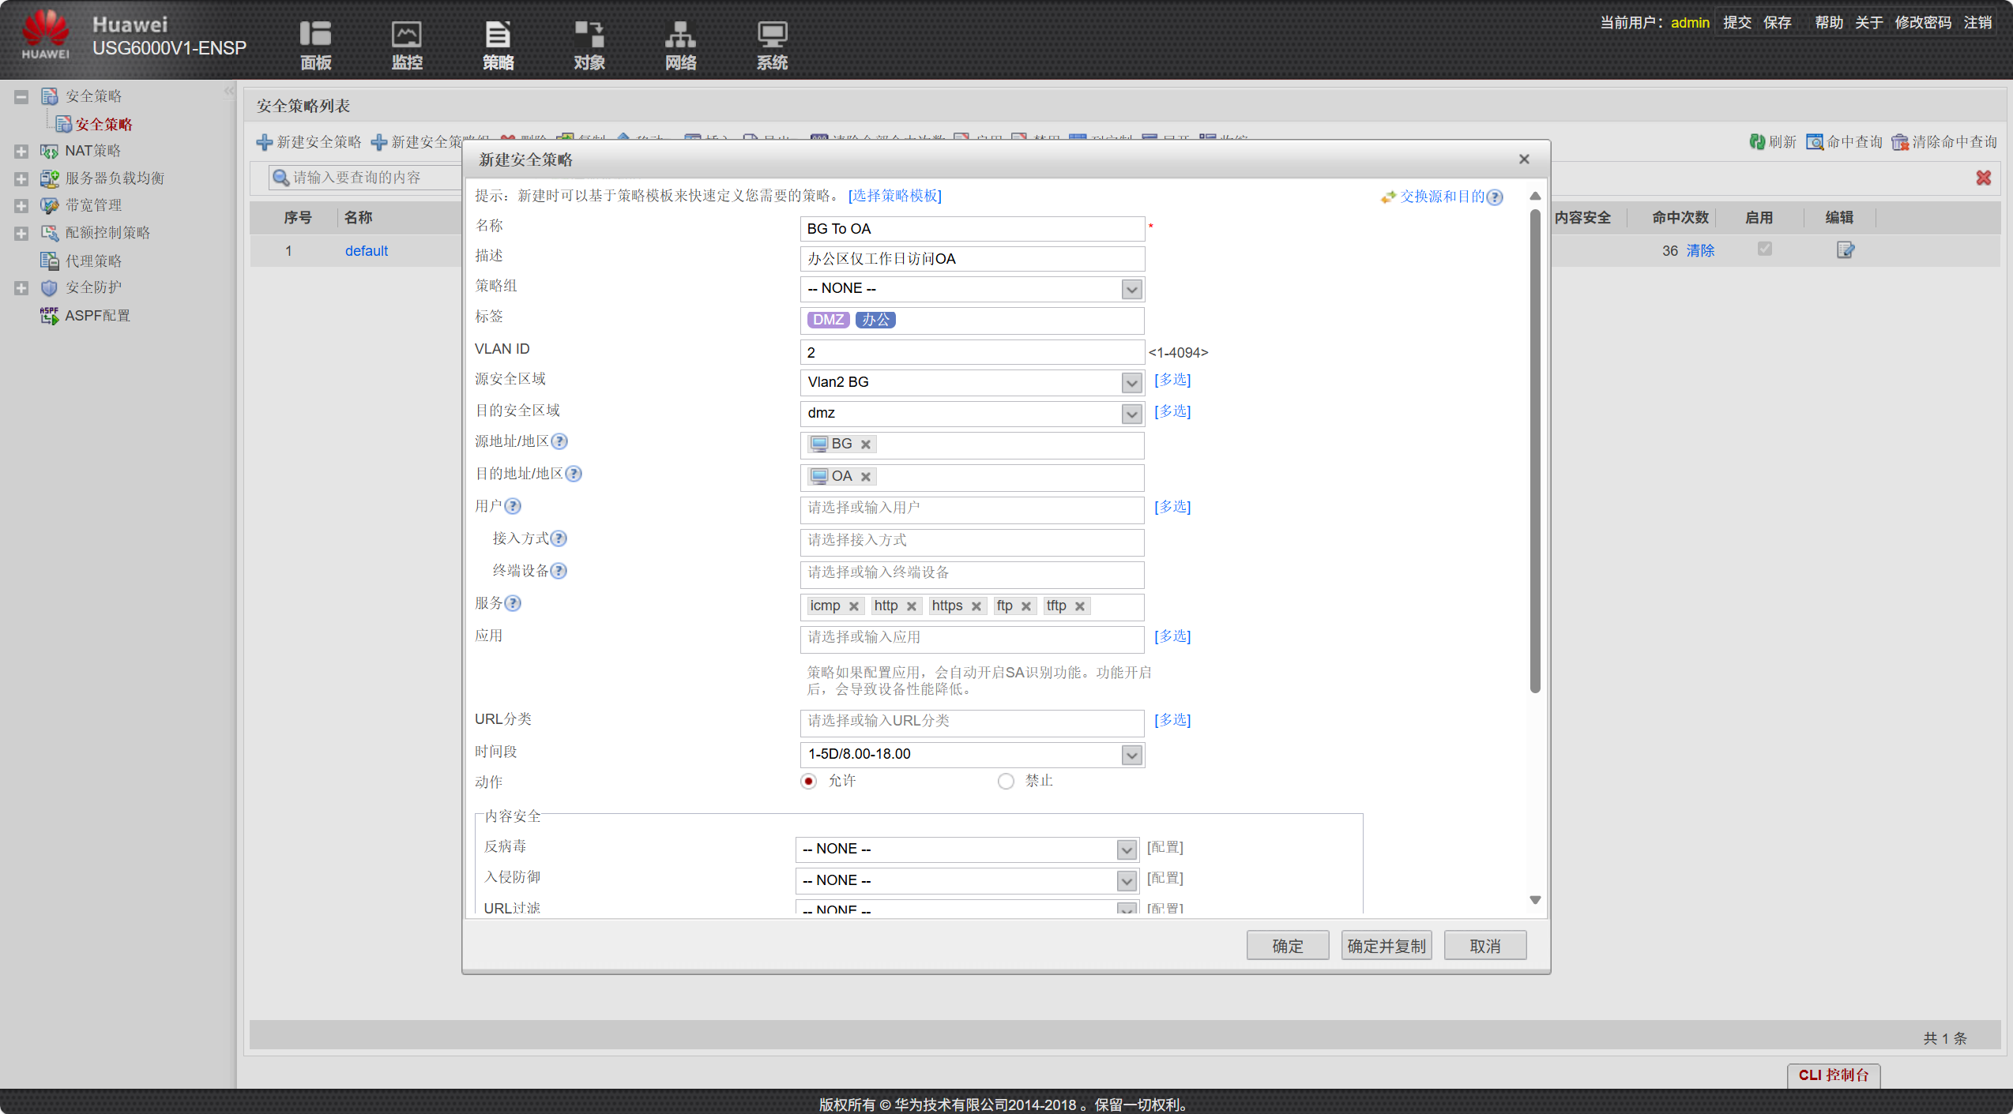Click the 选择策略模板 link
This screenshot has height=1114, width=2013.
895,196
